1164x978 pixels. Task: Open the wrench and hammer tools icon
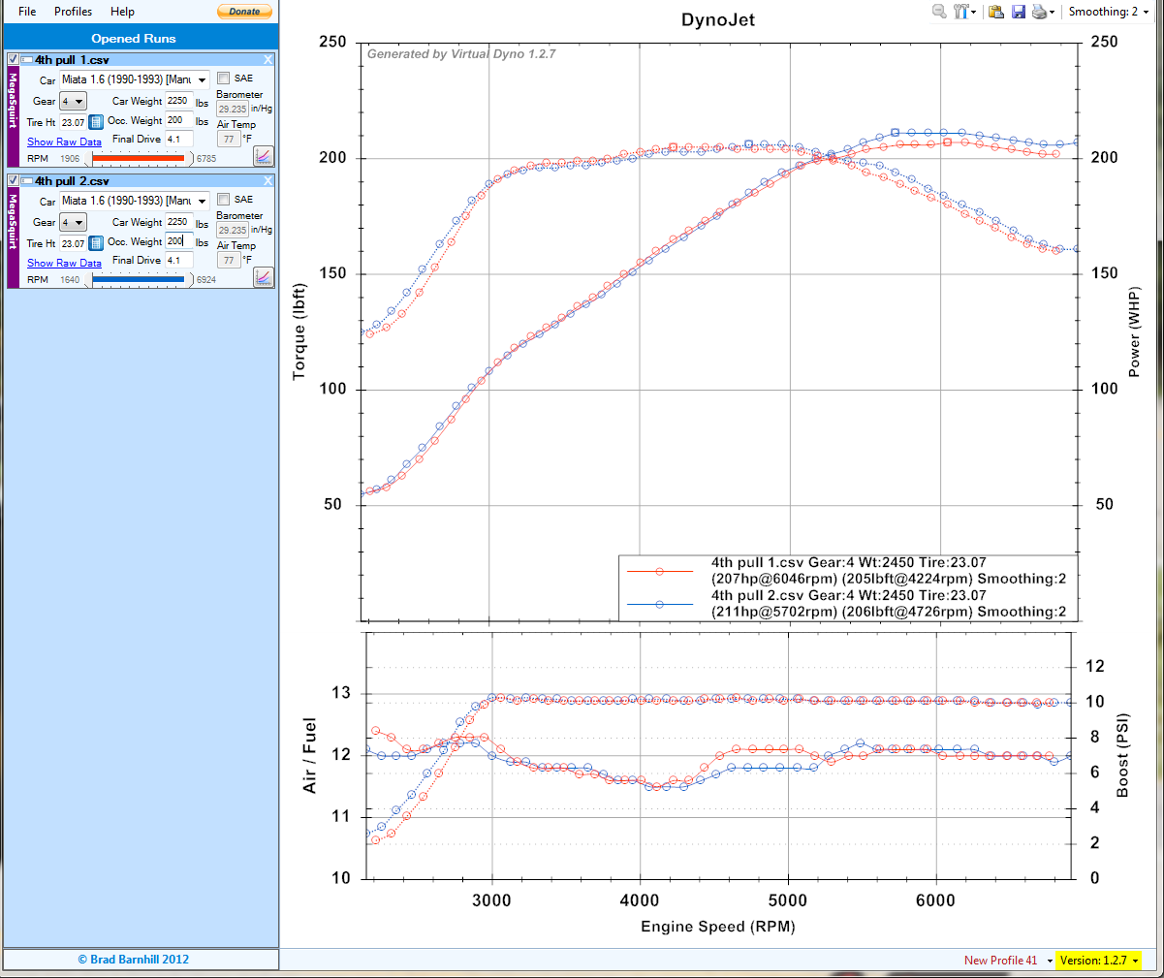tap(961, 12)
